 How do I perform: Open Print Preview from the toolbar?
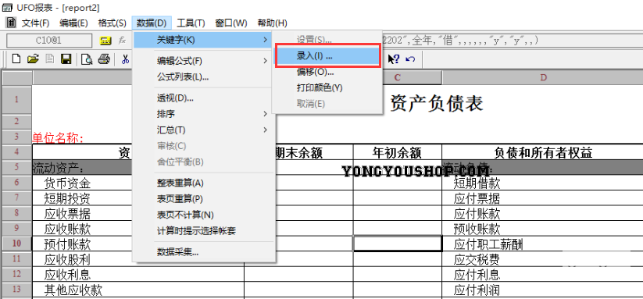tap(87, 59)
